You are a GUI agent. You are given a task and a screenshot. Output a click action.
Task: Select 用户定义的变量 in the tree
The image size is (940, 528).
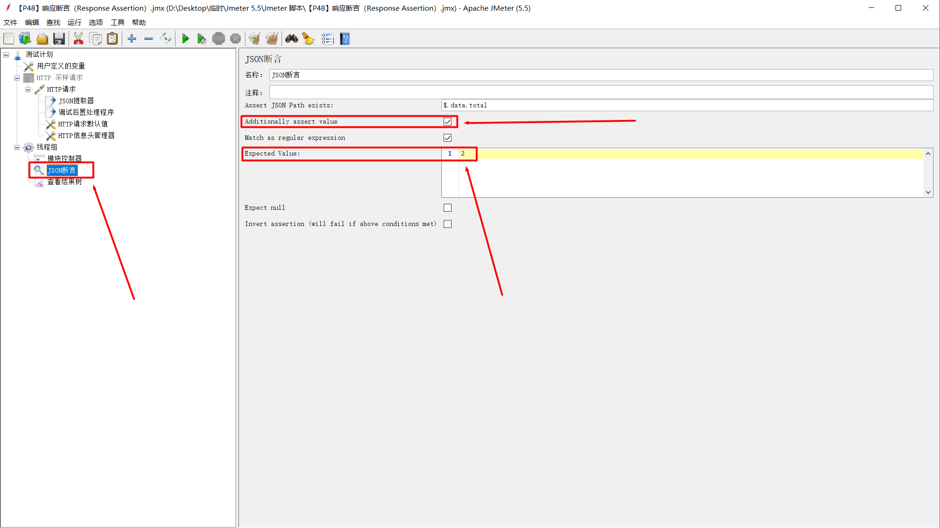point(61,66)
